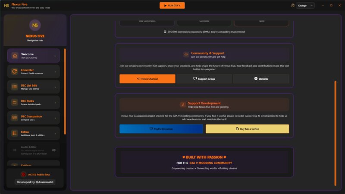345x194 pixels.
Task: Go to Extras in the sidebar
Action: coord(34,134)
